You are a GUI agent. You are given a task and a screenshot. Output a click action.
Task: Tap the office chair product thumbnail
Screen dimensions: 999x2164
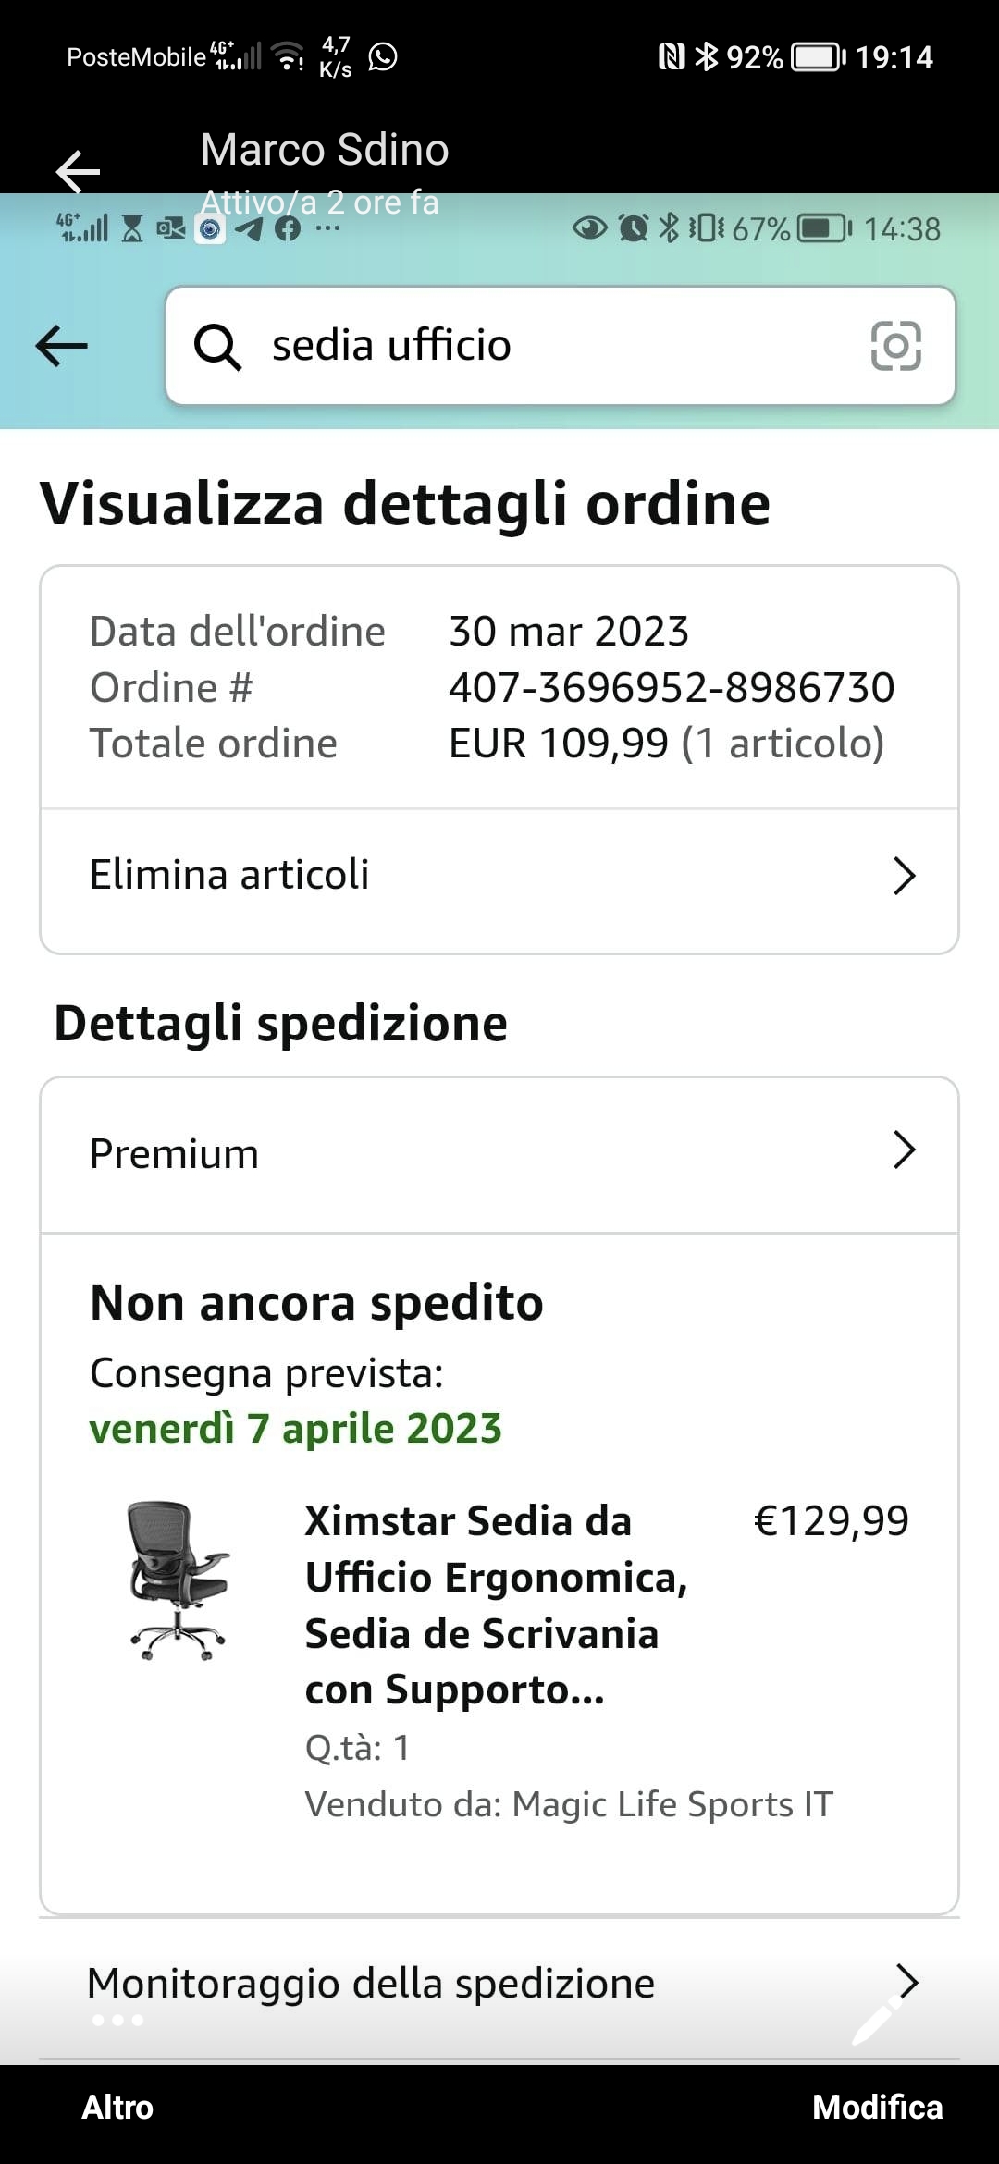point(179,1580)
